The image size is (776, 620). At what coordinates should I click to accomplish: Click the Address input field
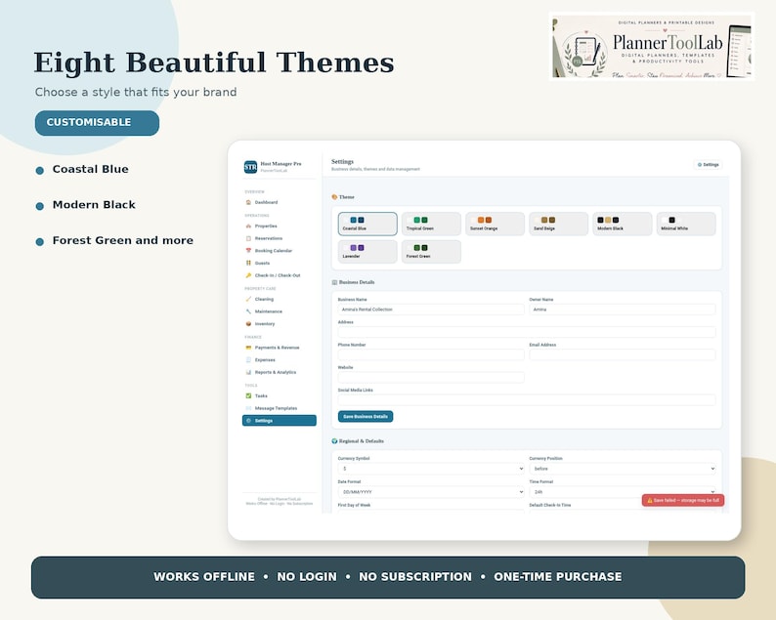point(527,332)
